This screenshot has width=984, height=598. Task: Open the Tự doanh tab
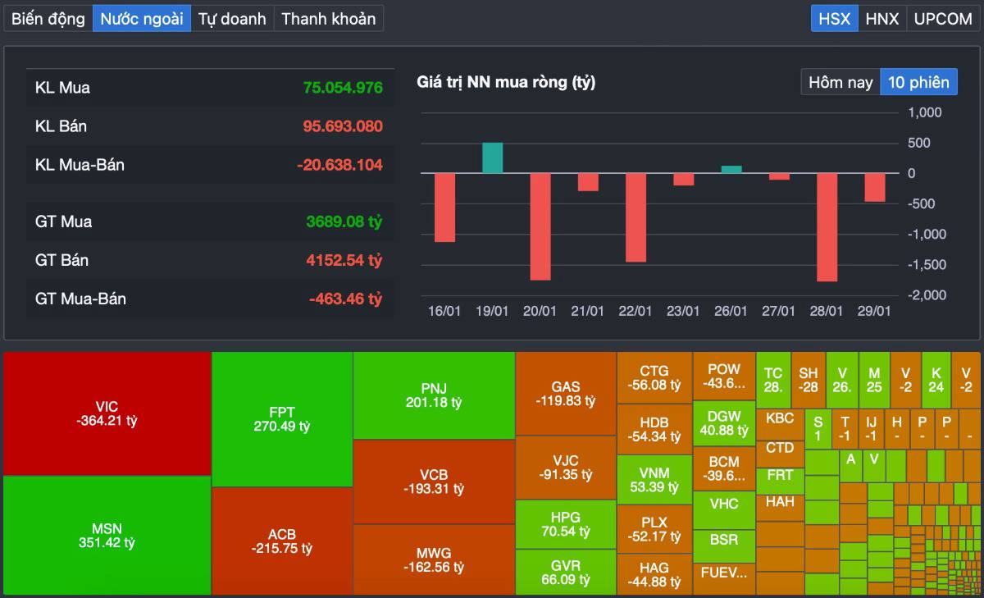pos(232,18)
